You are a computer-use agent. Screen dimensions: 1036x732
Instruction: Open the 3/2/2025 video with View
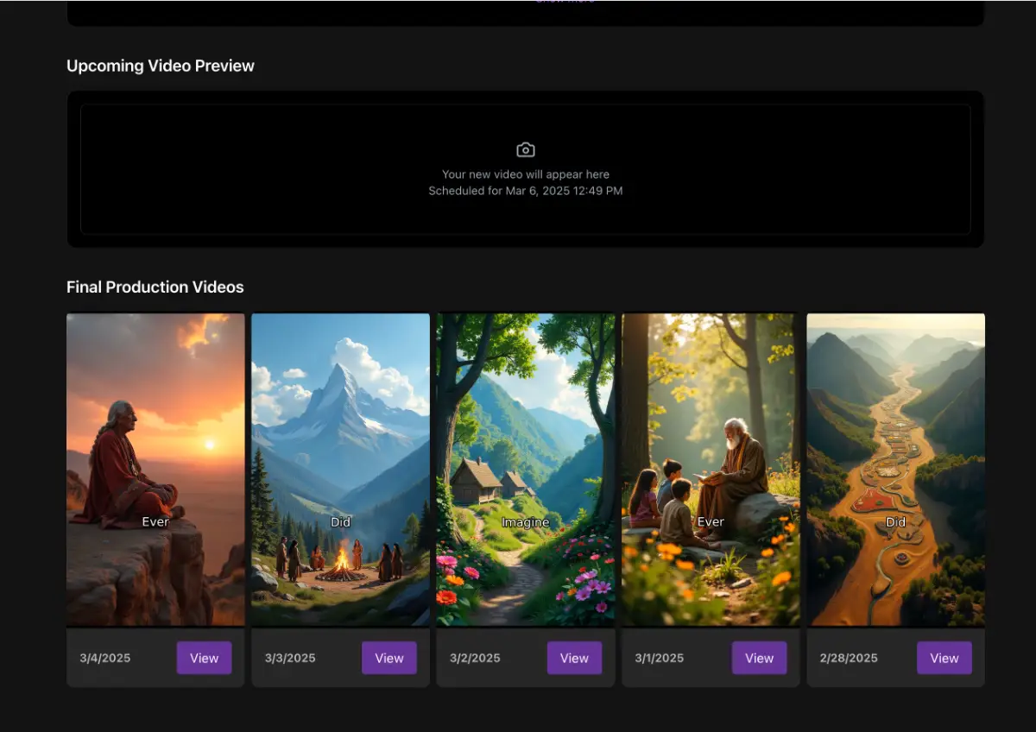coord(574,658)
